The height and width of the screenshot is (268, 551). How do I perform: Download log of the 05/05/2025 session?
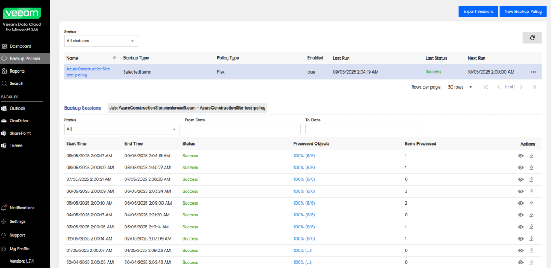click(x=531, y=203)
